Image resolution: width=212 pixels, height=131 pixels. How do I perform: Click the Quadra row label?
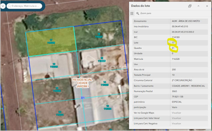(x=138, y=48)
